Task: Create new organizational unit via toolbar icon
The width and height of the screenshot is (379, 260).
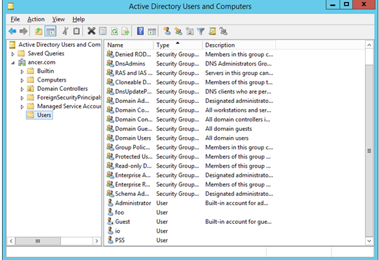Action: click(189, 31)
